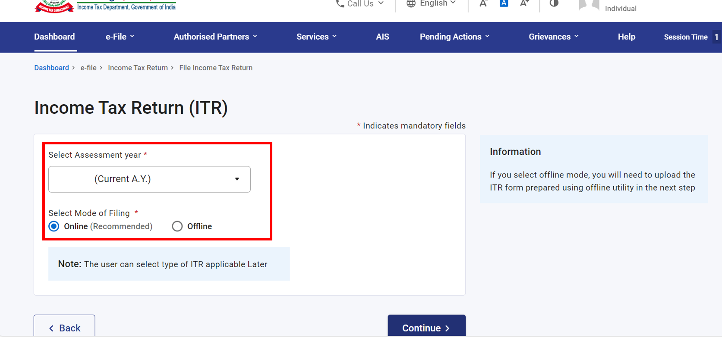Viewport: 722px width, 337px height.
Task: Click the Income Tax Department logo
Action: click(x=54, y=6)
